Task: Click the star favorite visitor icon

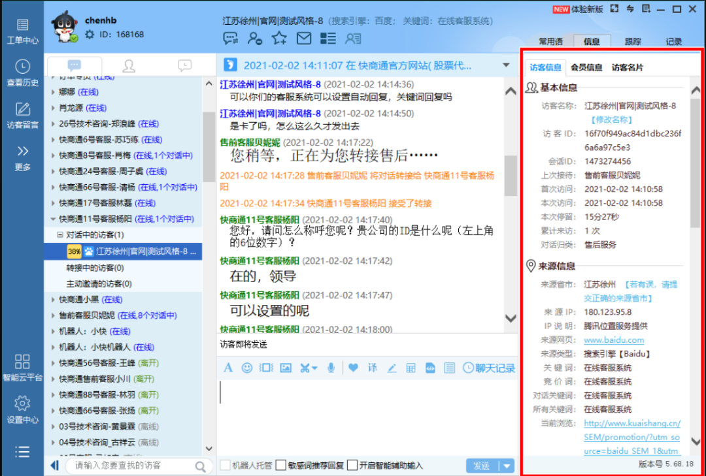Action: [279, 38]
